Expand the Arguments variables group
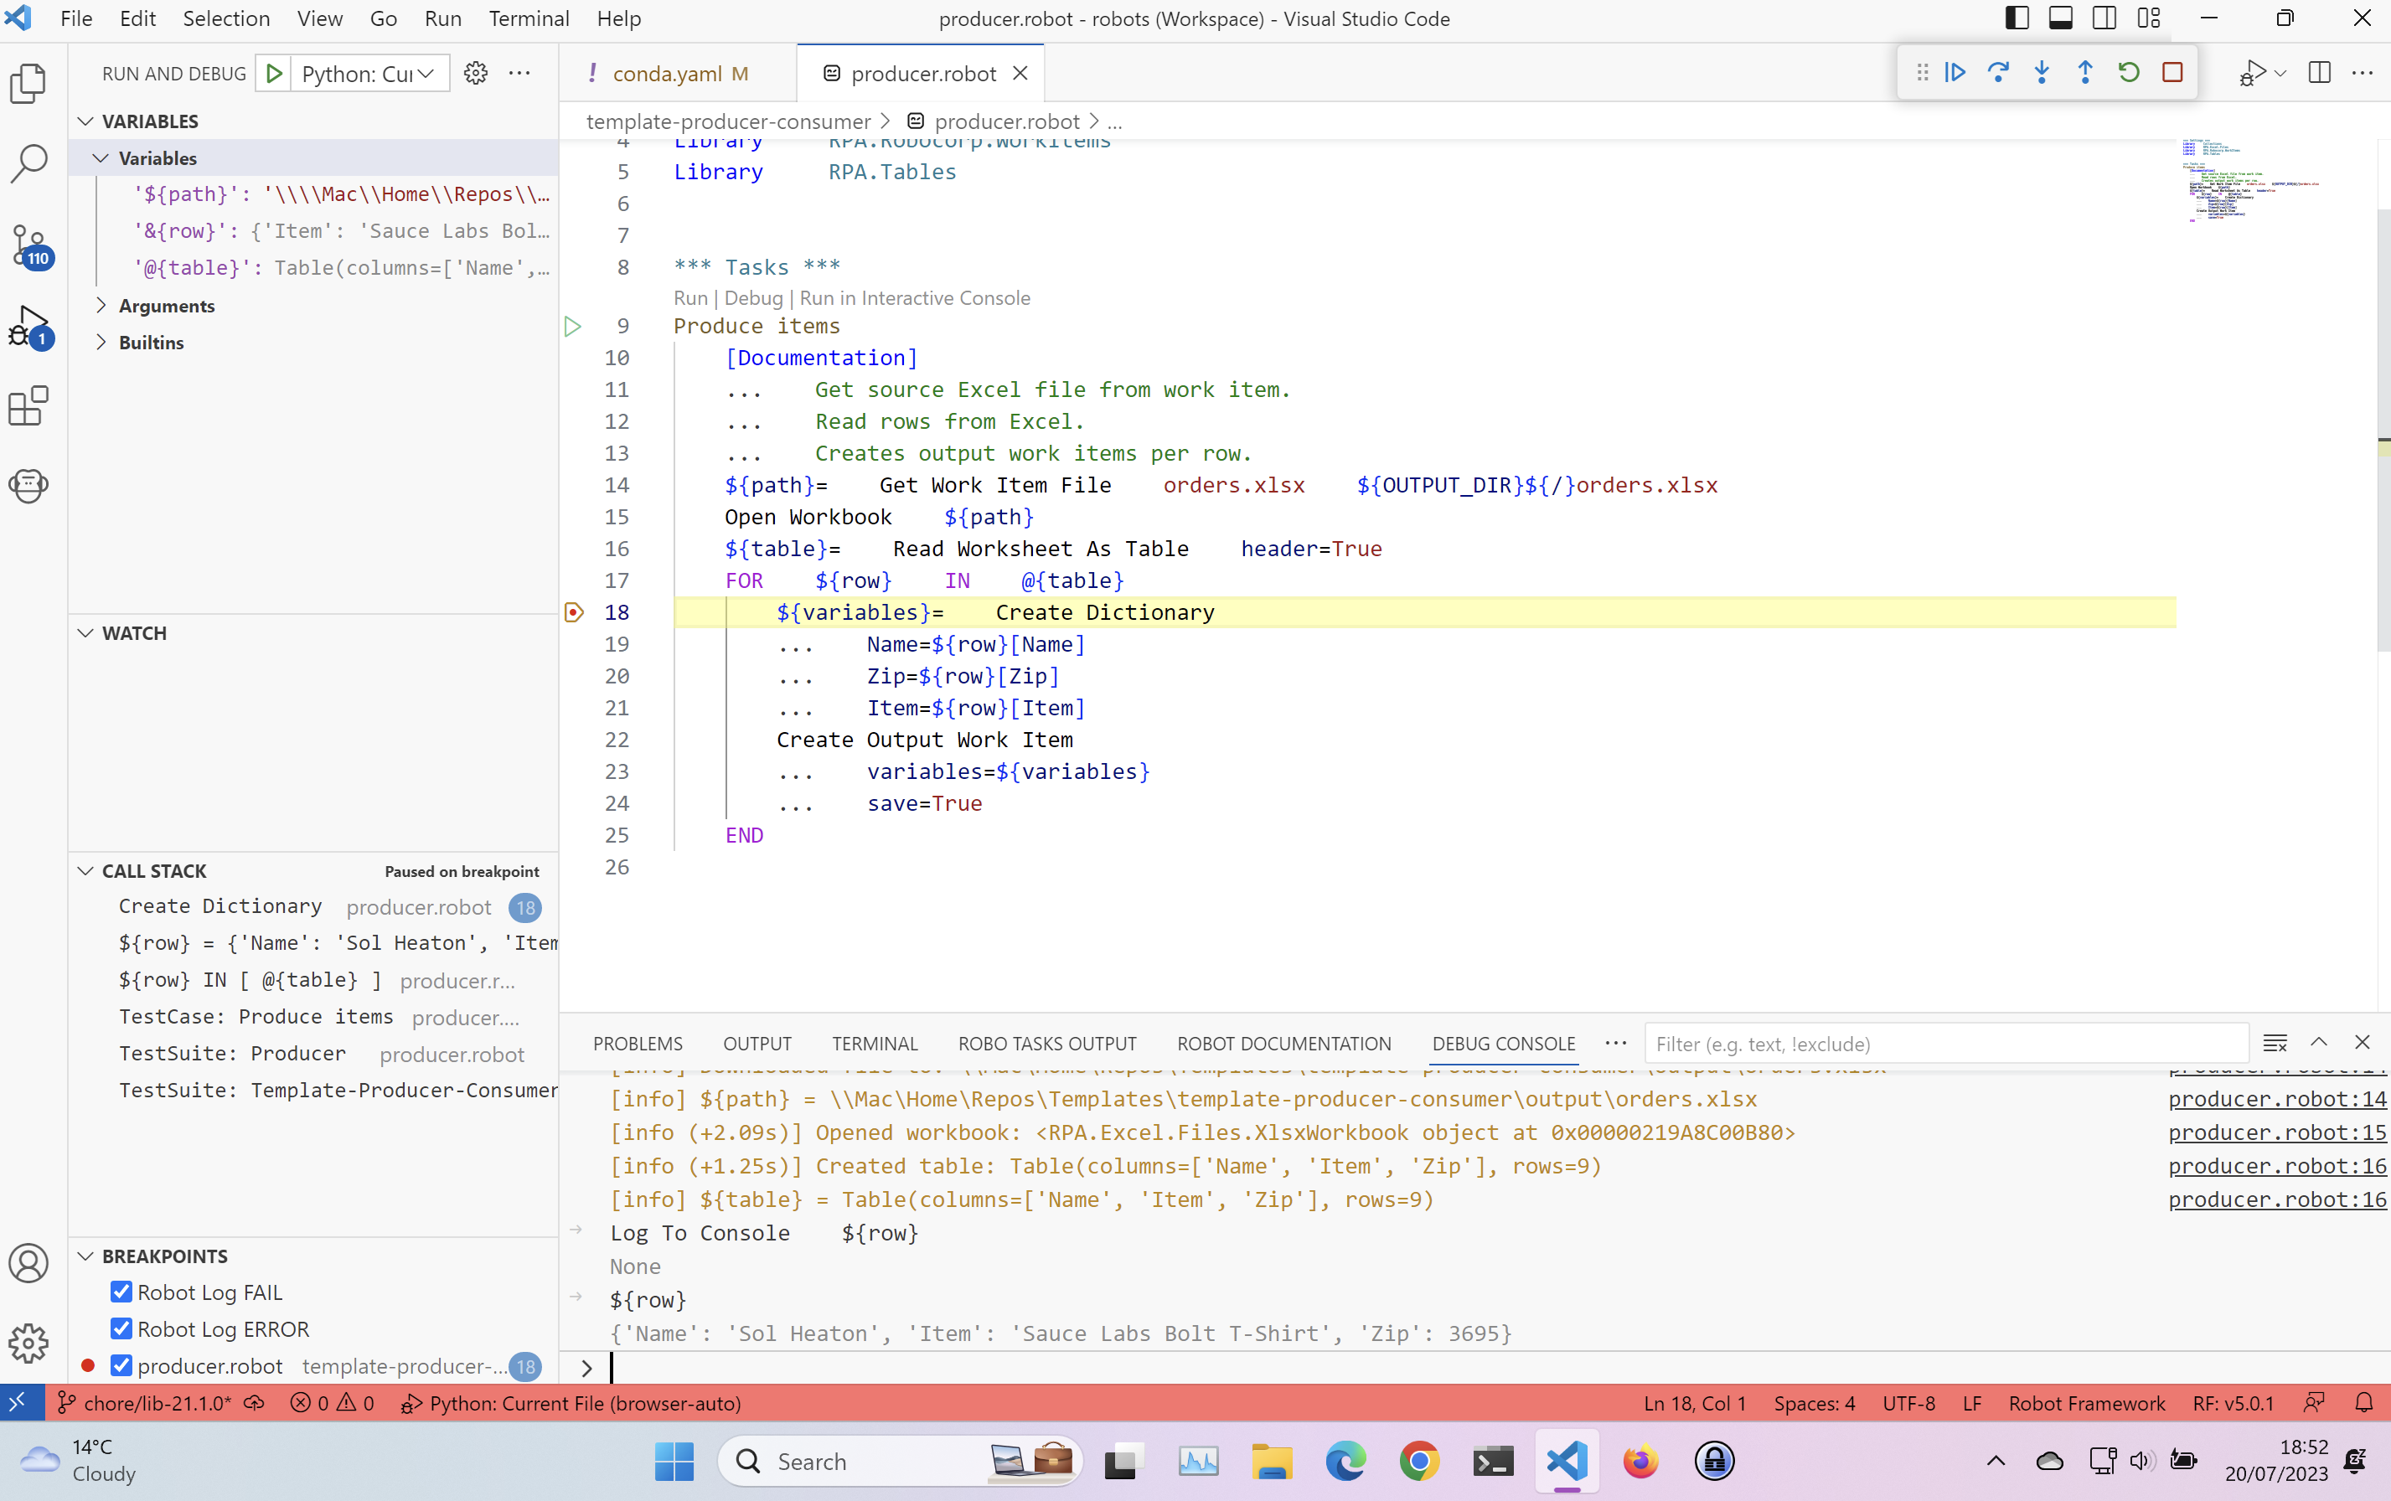2391x1501 pixels. (x=166, y=306)
